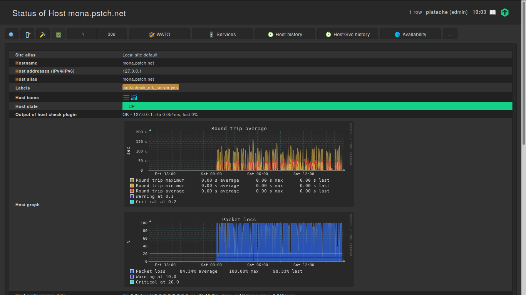Click the green Checkmk logo icon
This screenshot has width=526, height=295.
(505, 12)
